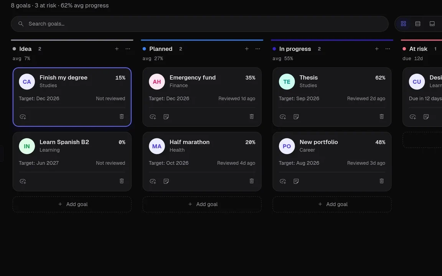Delete the Emergency fund goal

tap(251, 116)
